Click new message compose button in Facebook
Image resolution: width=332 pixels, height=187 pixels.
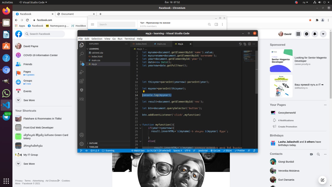[x=322, y=180]
